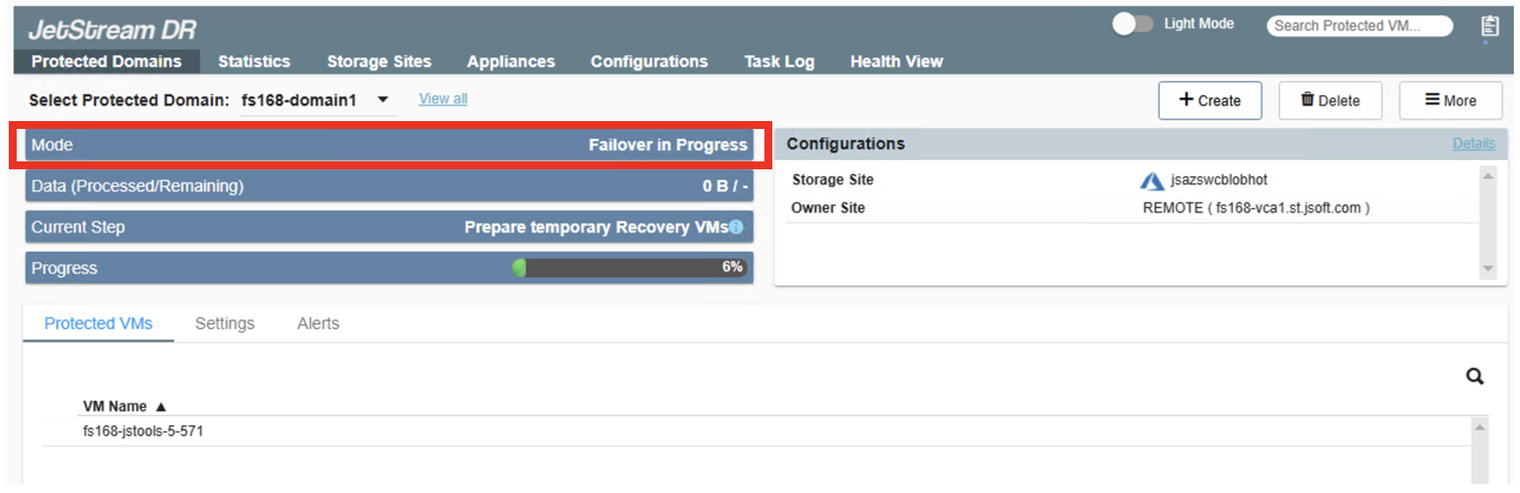The image size is (1520, 493).
Task: Click the VM Name sort arrow
Action: pyautogui.click(x=161, y=407)
